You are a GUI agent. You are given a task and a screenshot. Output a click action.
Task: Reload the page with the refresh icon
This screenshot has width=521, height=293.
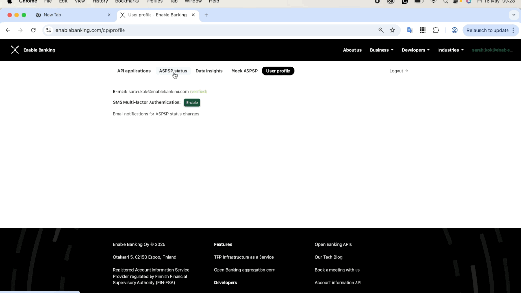pos(33,30)
